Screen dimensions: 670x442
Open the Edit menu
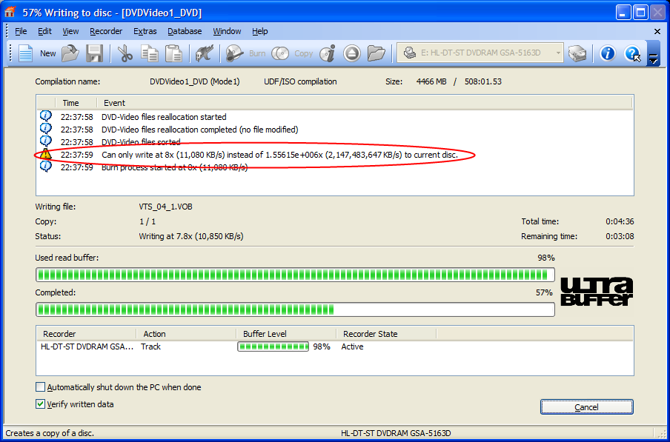pos(44,31)
